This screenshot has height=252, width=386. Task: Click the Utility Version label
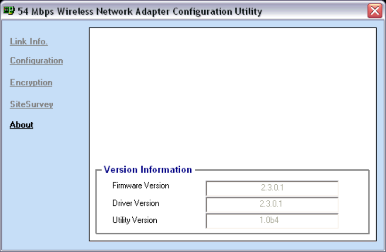(x=135, y=220)
